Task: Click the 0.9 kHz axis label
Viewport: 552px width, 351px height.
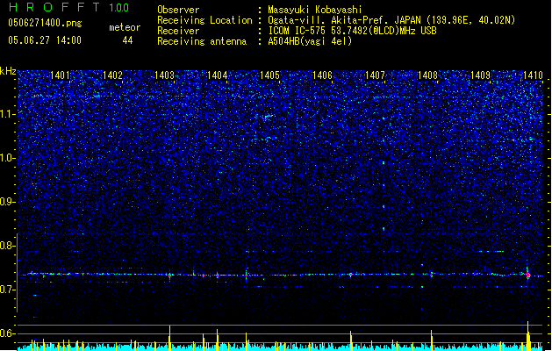Action: pyautogui.click(x=7, y=202)
